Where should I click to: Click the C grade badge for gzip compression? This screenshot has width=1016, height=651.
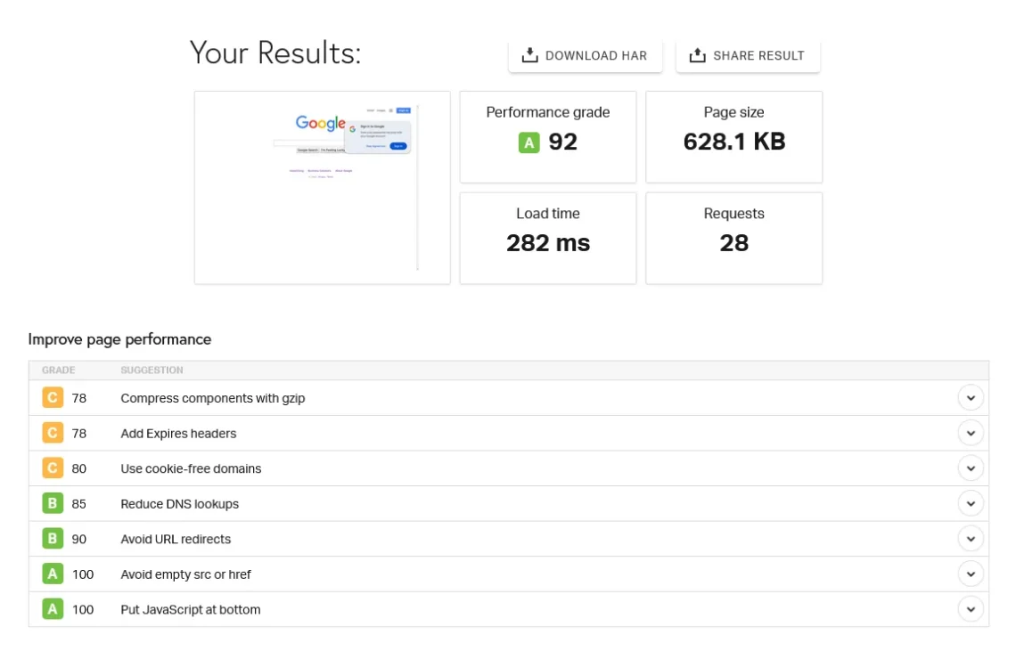click(52, 397)
